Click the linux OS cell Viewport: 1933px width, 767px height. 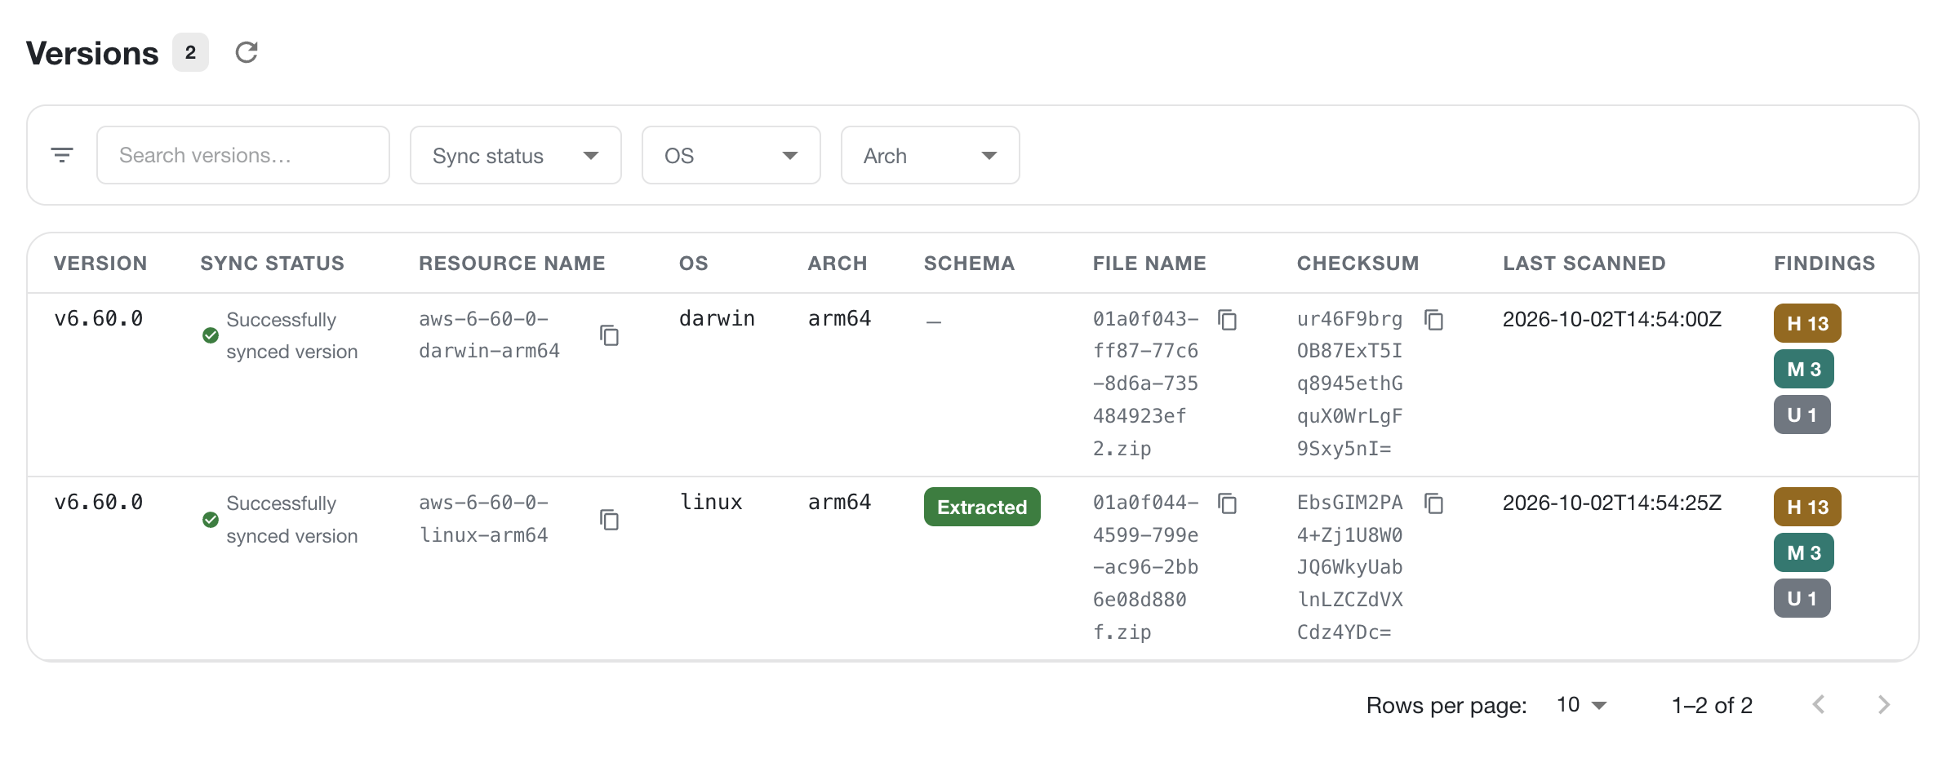click(711, 502)
